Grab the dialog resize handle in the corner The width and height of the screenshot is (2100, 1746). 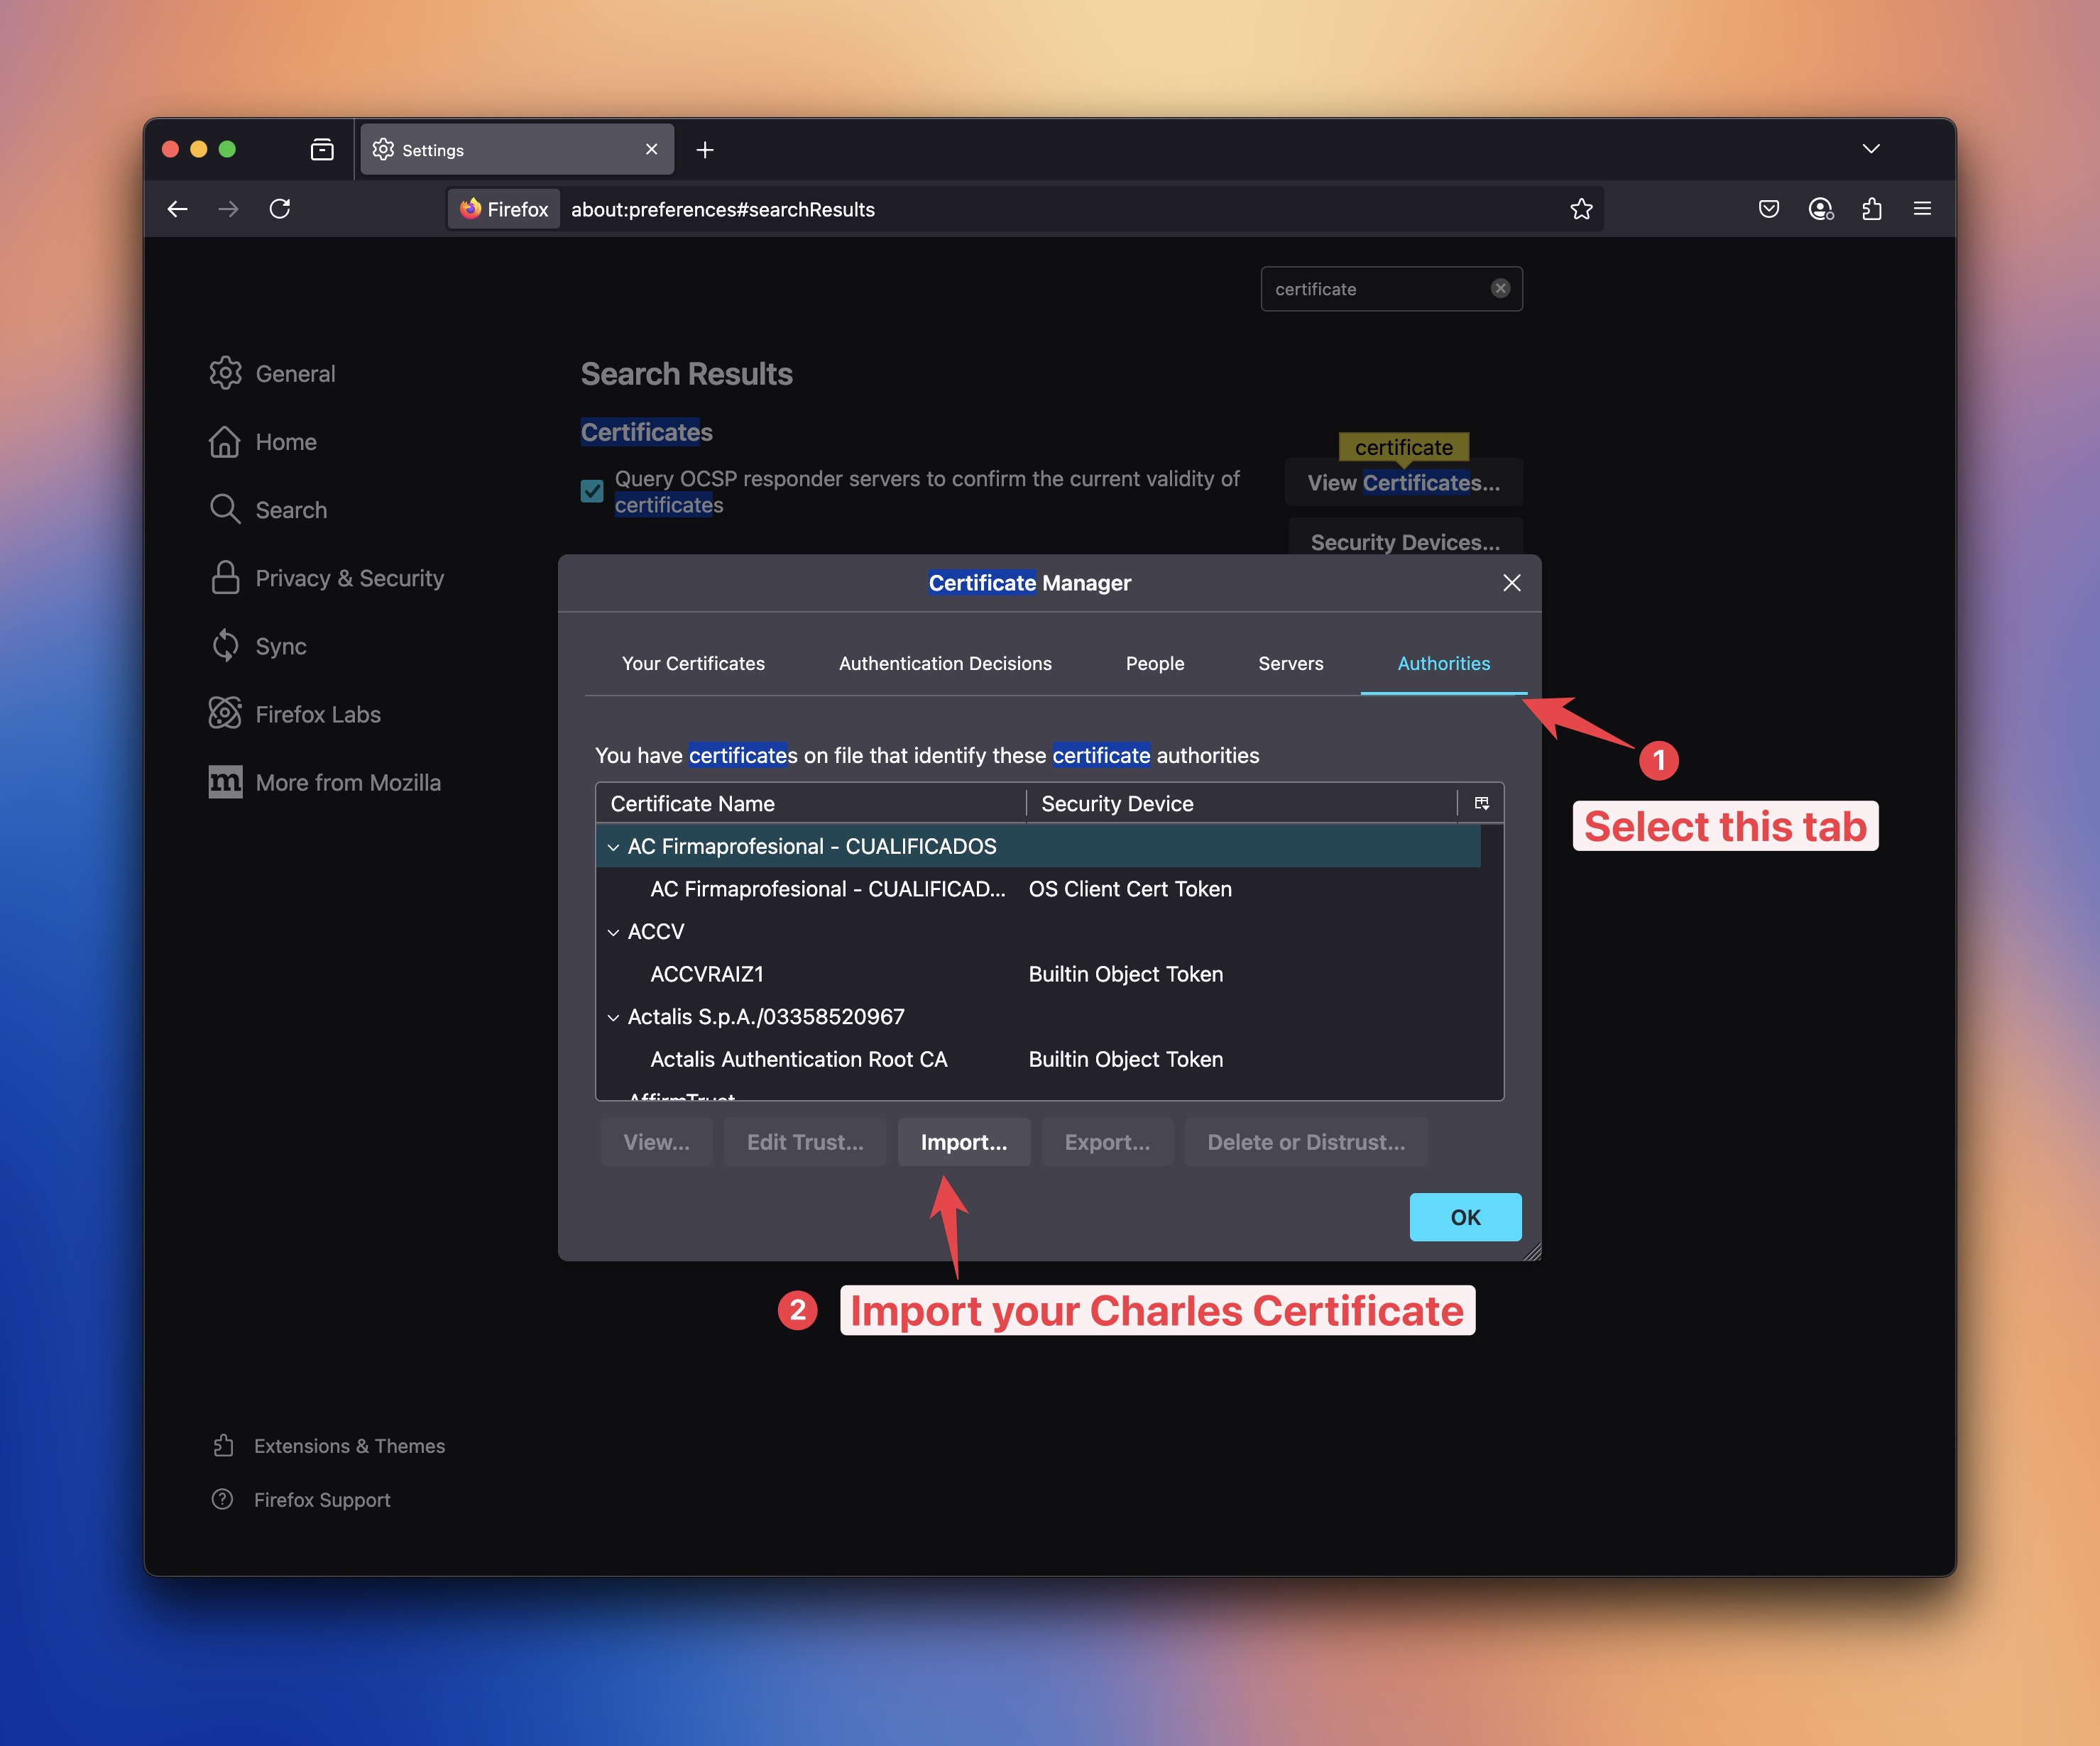1531,1251
